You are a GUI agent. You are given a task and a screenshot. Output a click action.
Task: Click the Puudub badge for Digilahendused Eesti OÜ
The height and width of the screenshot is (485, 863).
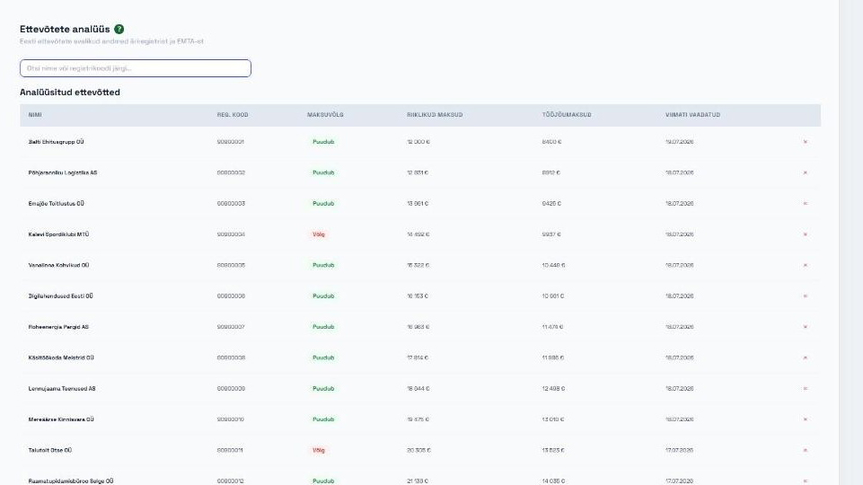(323, 296)
